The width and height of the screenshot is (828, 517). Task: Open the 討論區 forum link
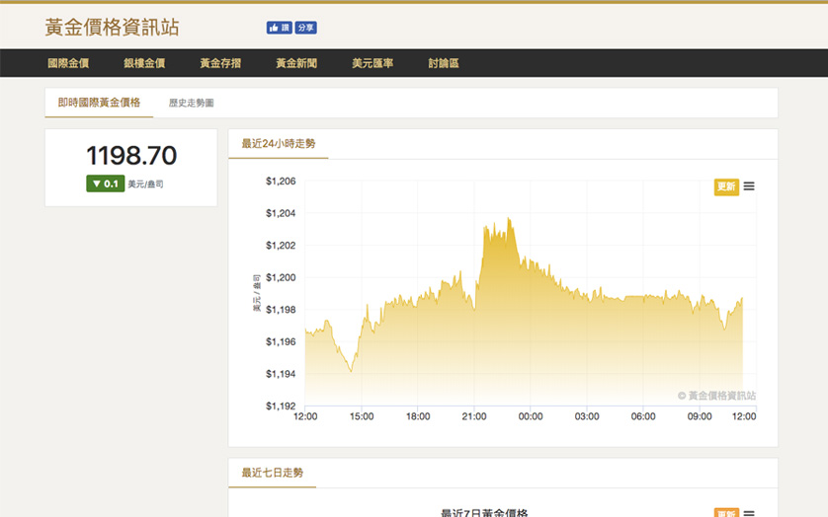coord(444,63)
